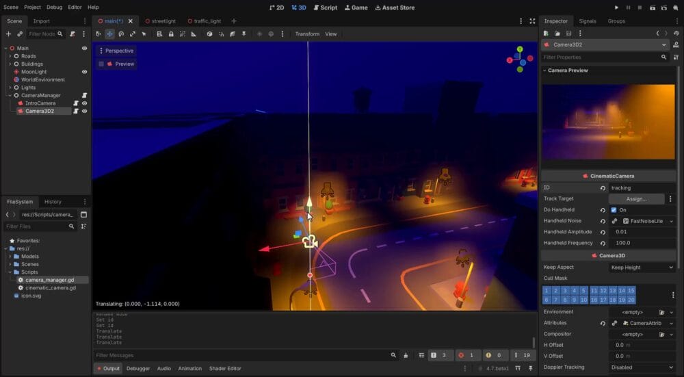Toggle visibility of the MoonLight node
The width and height of the screenshot is (684, 377).
click(85, 72)
